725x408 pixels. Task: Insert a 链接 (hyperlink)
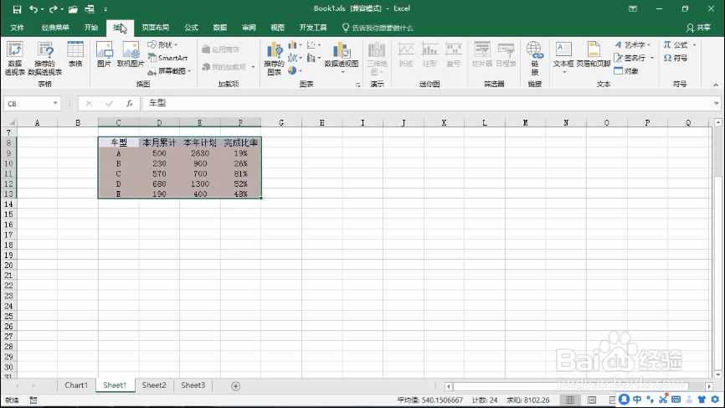tap(534, 59)
